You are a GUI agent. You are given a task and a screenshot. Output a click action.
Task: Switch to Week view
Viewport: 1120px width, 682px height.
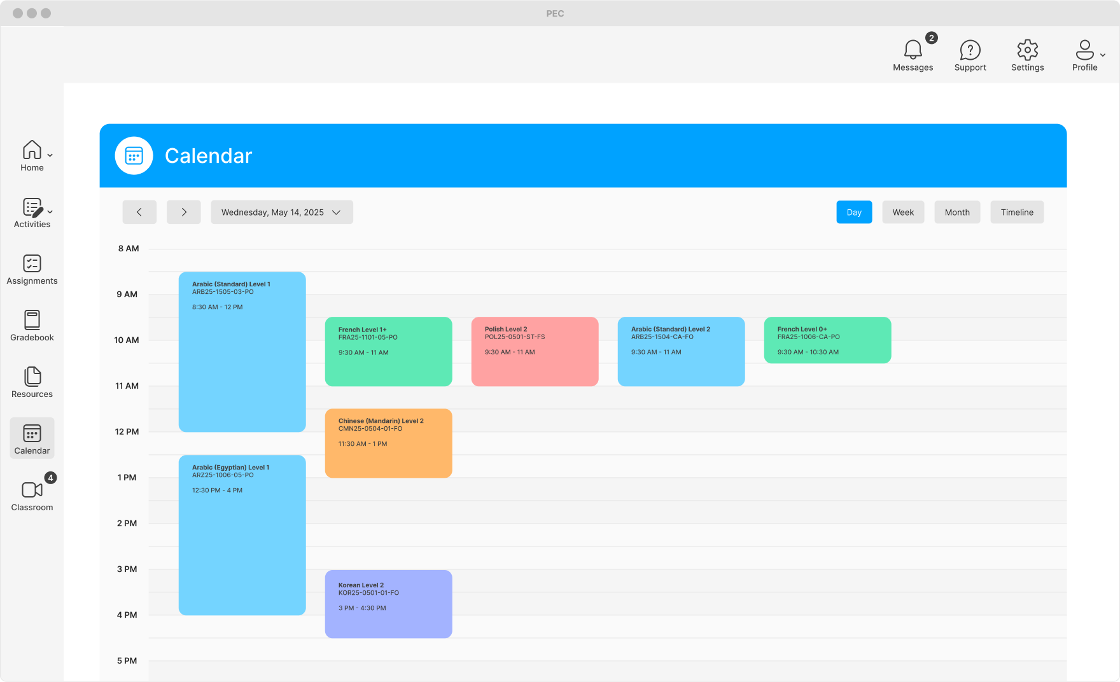point(902,212)
